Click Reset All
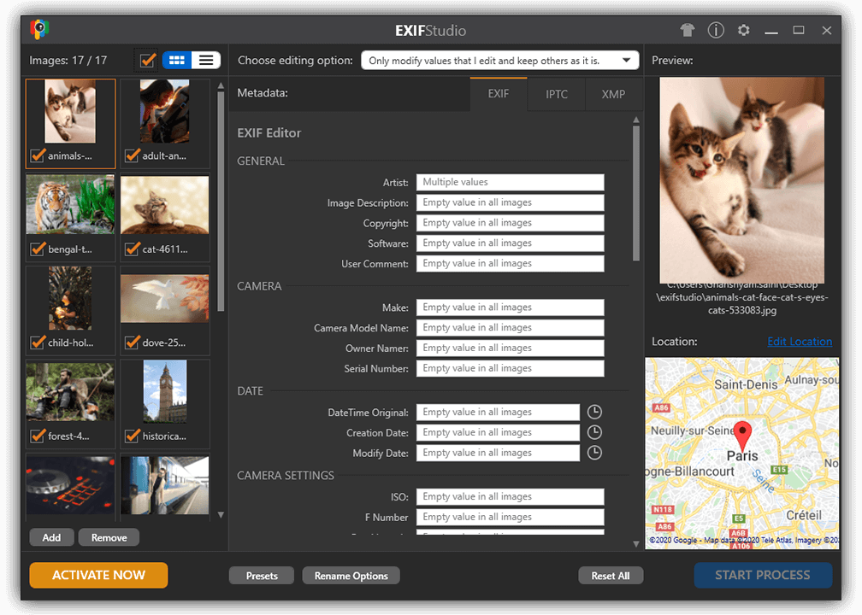The height and width of the screenshot is (615, 862). click(611, 576)
